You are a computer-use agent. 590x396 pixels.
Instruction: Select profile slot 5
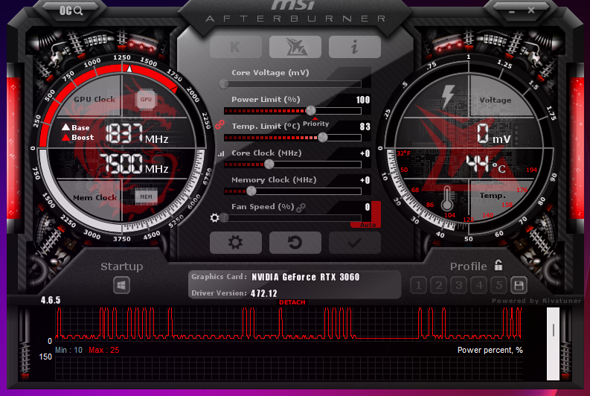pos(499,286)
